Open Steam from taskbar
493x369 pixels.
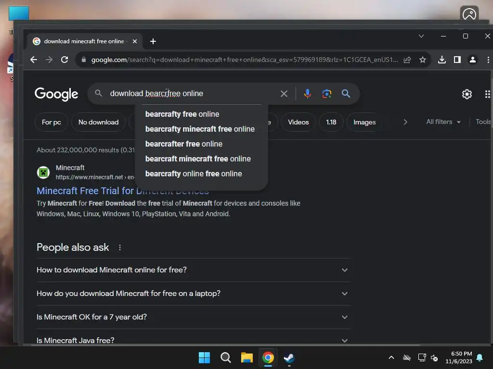click(x=289, y=357)
